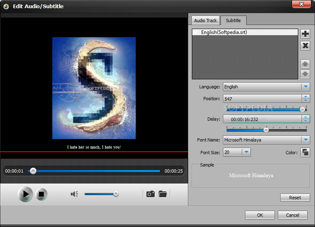The height and width of the screenshot is (227, 315).
Task: Click the volume slider handle
Action: (116, 194)
